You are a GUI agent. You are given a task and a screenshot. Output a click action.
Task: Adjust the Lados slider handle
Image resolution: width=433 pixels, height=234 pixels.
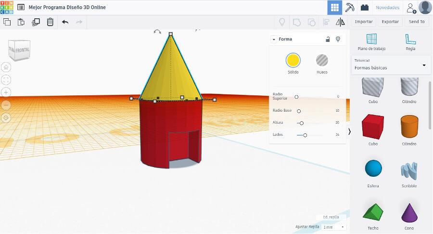(x=305, y=135)
